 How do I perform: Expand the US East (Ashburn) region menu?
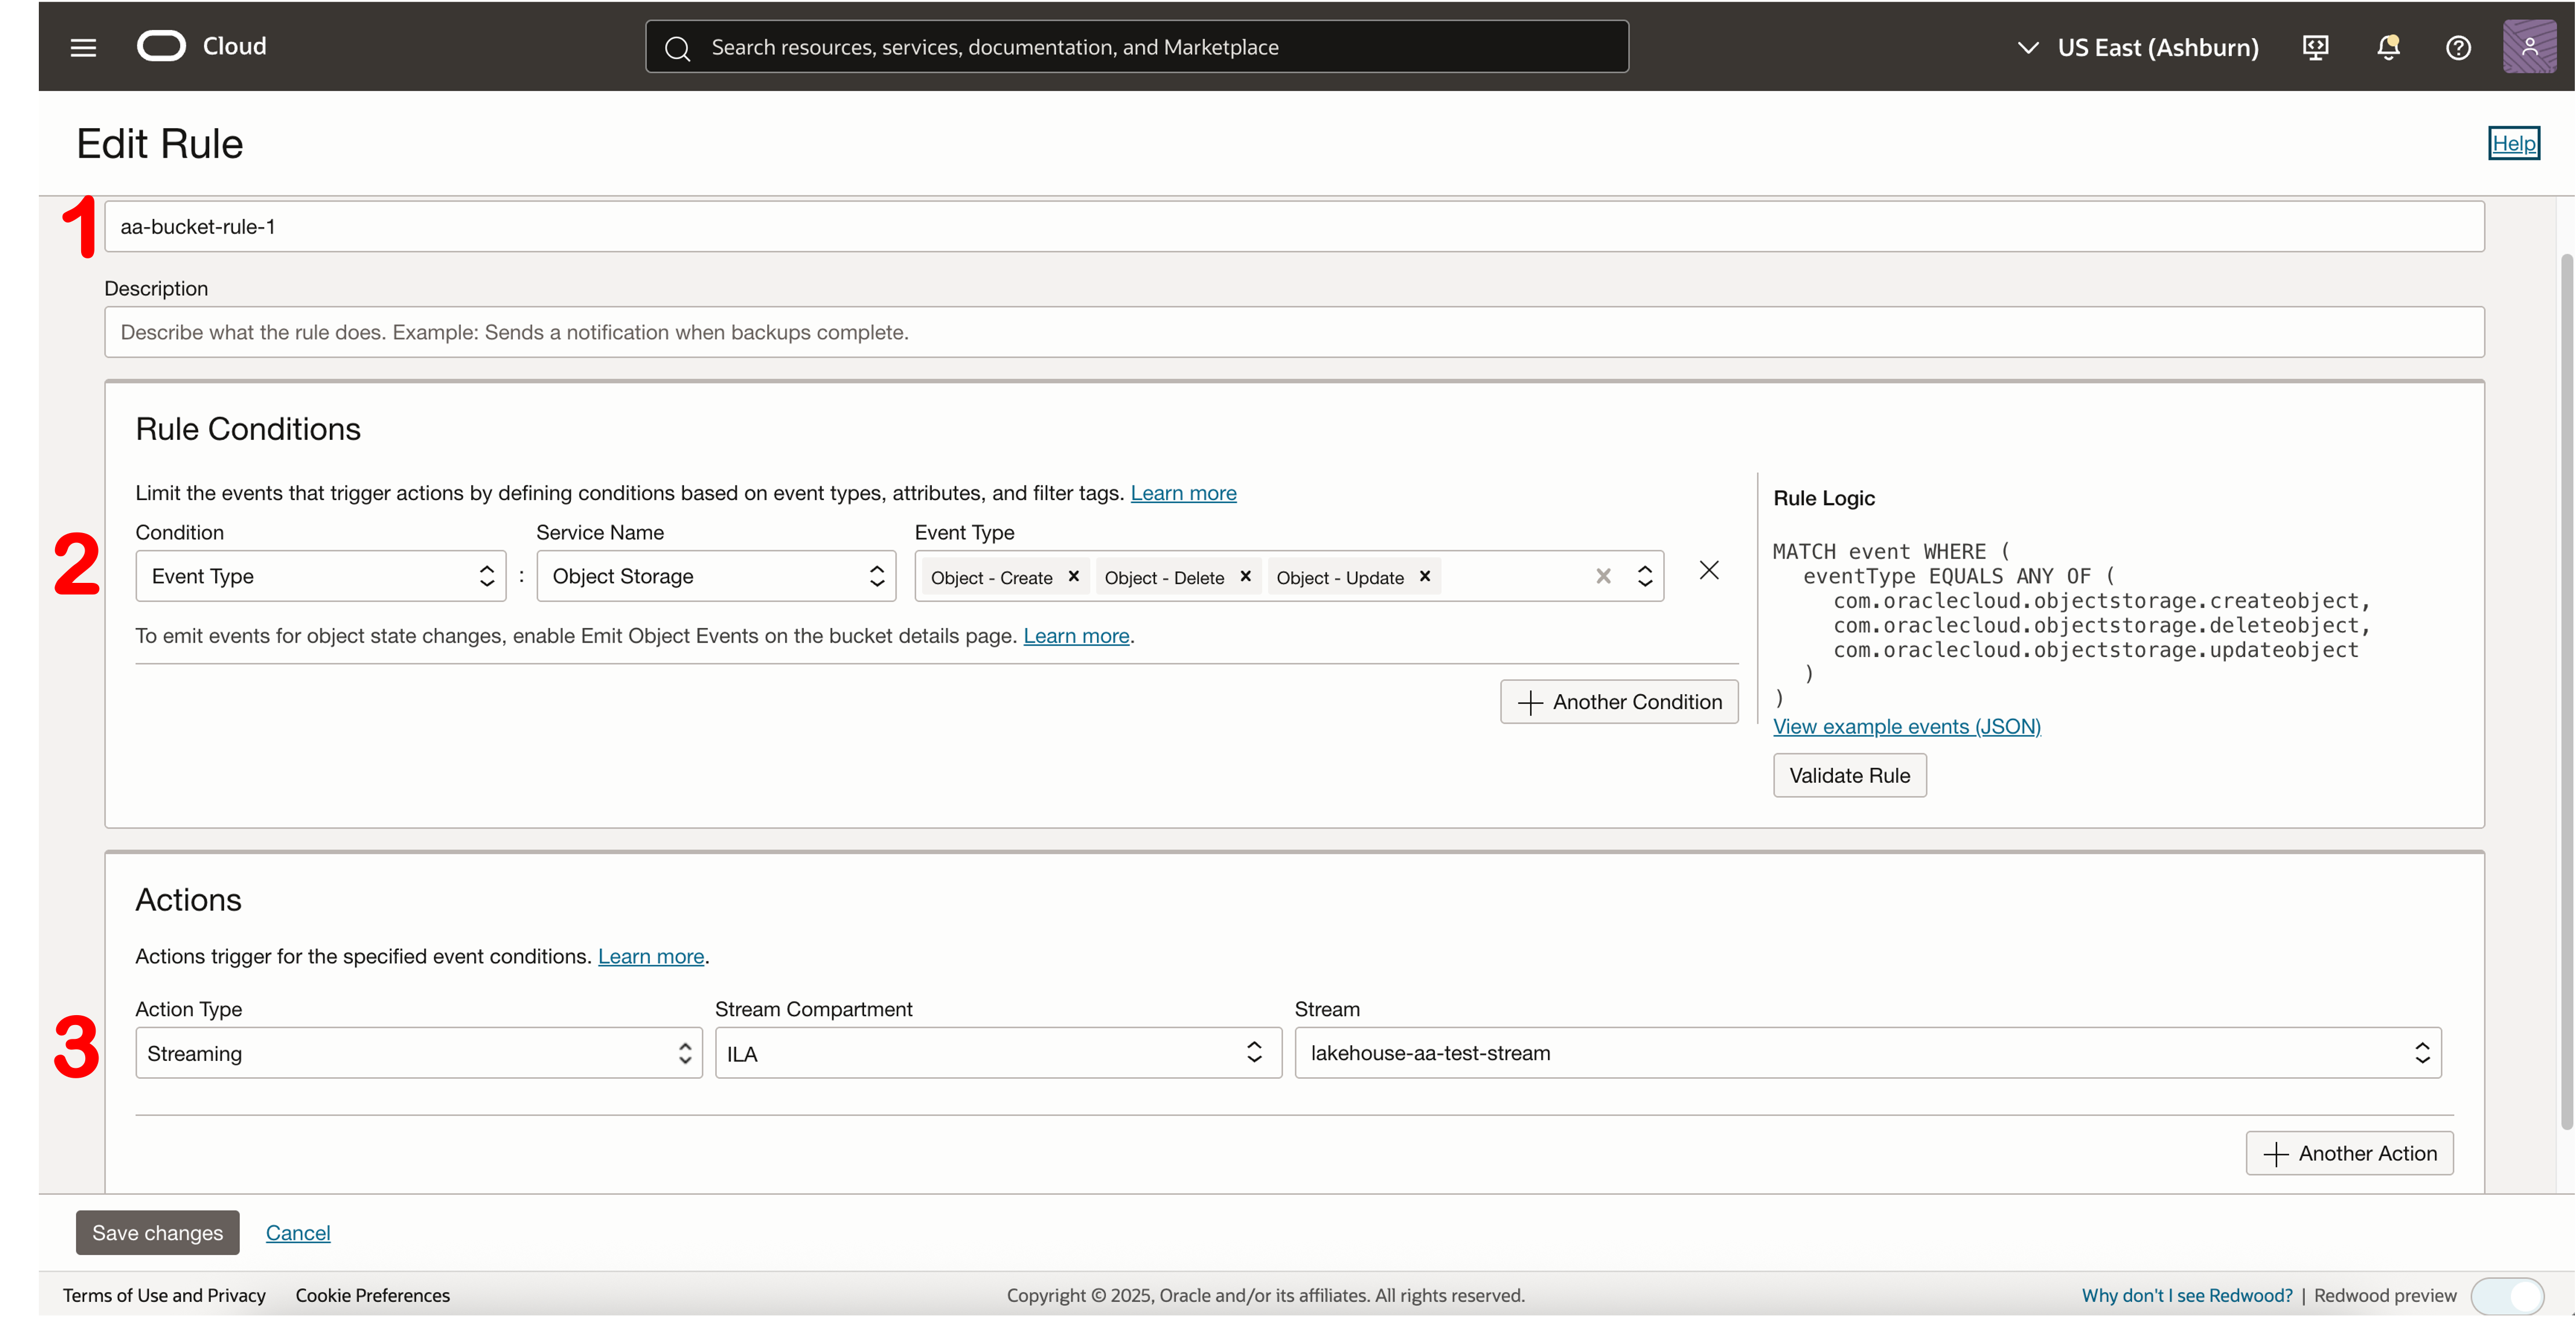2137,47
